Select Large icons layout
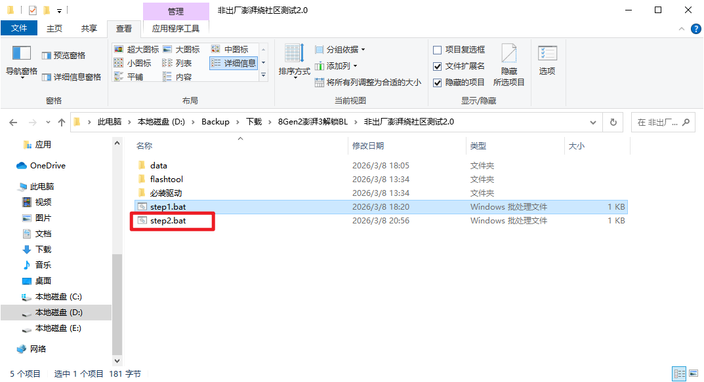Screen dimensions: 704x382 coord(181,49)
